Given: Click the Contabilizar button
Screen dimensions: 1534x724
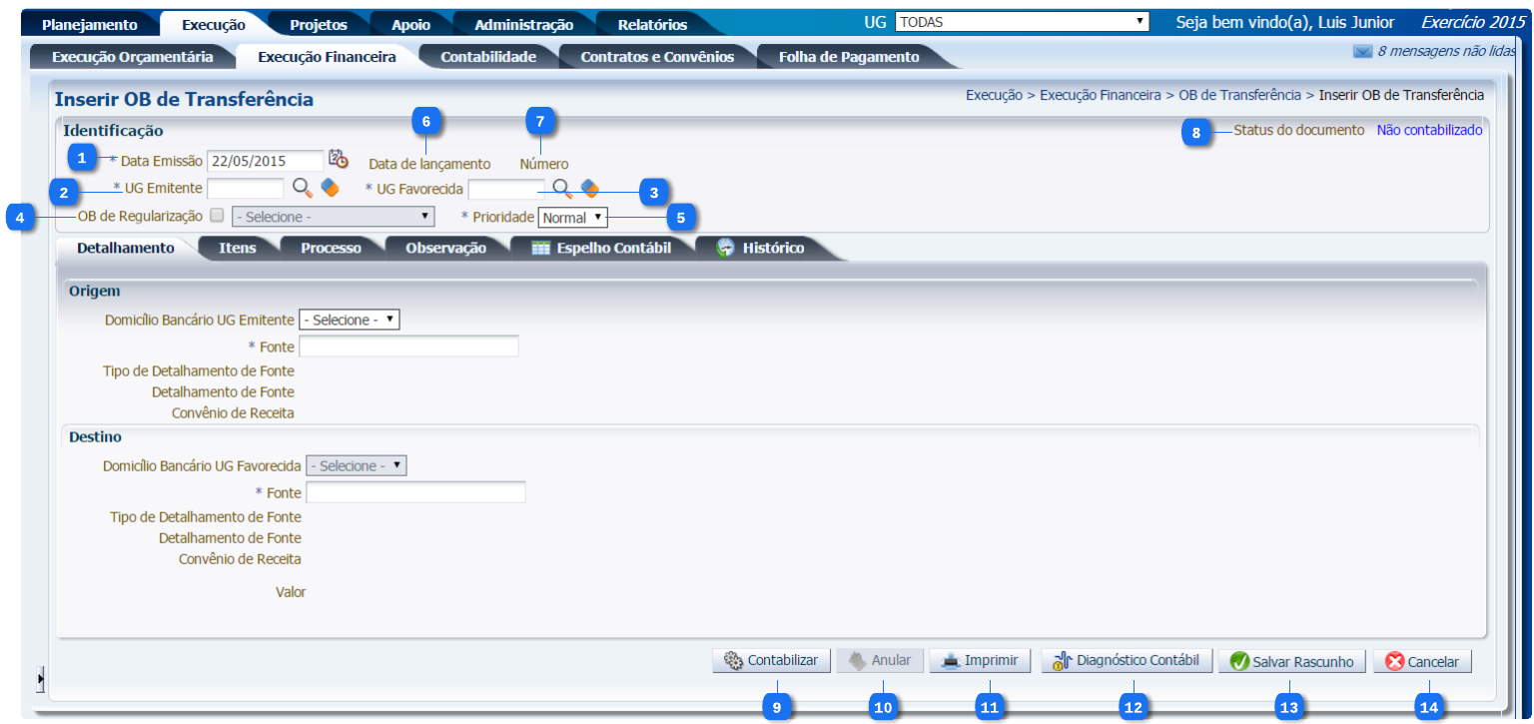Looking at the screenshot, I should coord(771,661).
